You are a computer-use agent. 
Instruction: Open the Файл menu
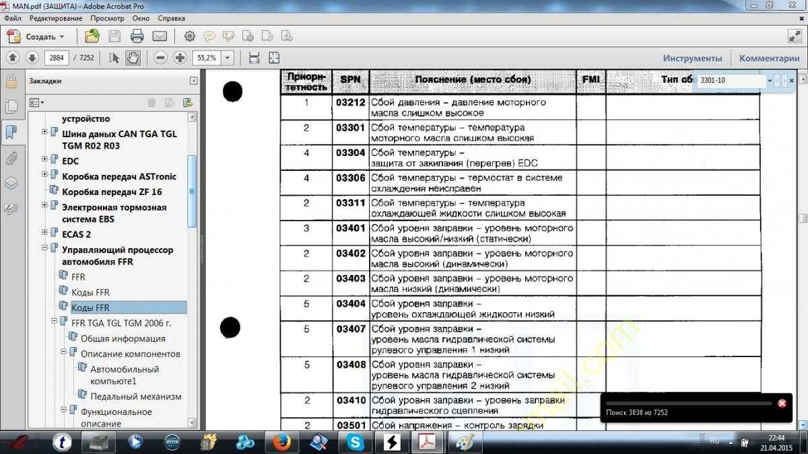coord(12,18)
